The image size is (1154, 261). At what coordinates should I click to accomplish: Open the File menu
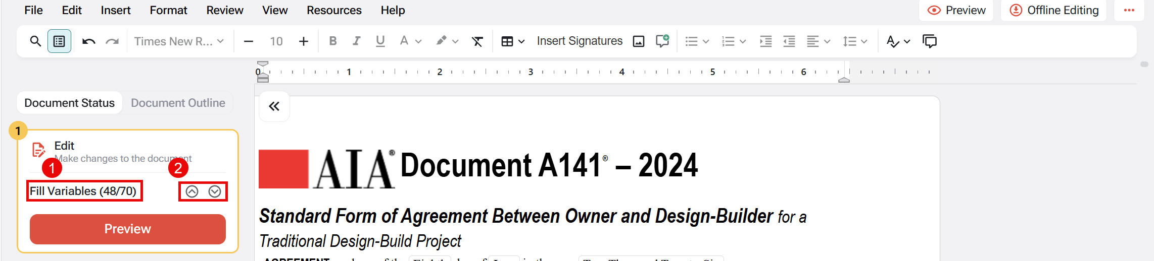coord(33,10)
